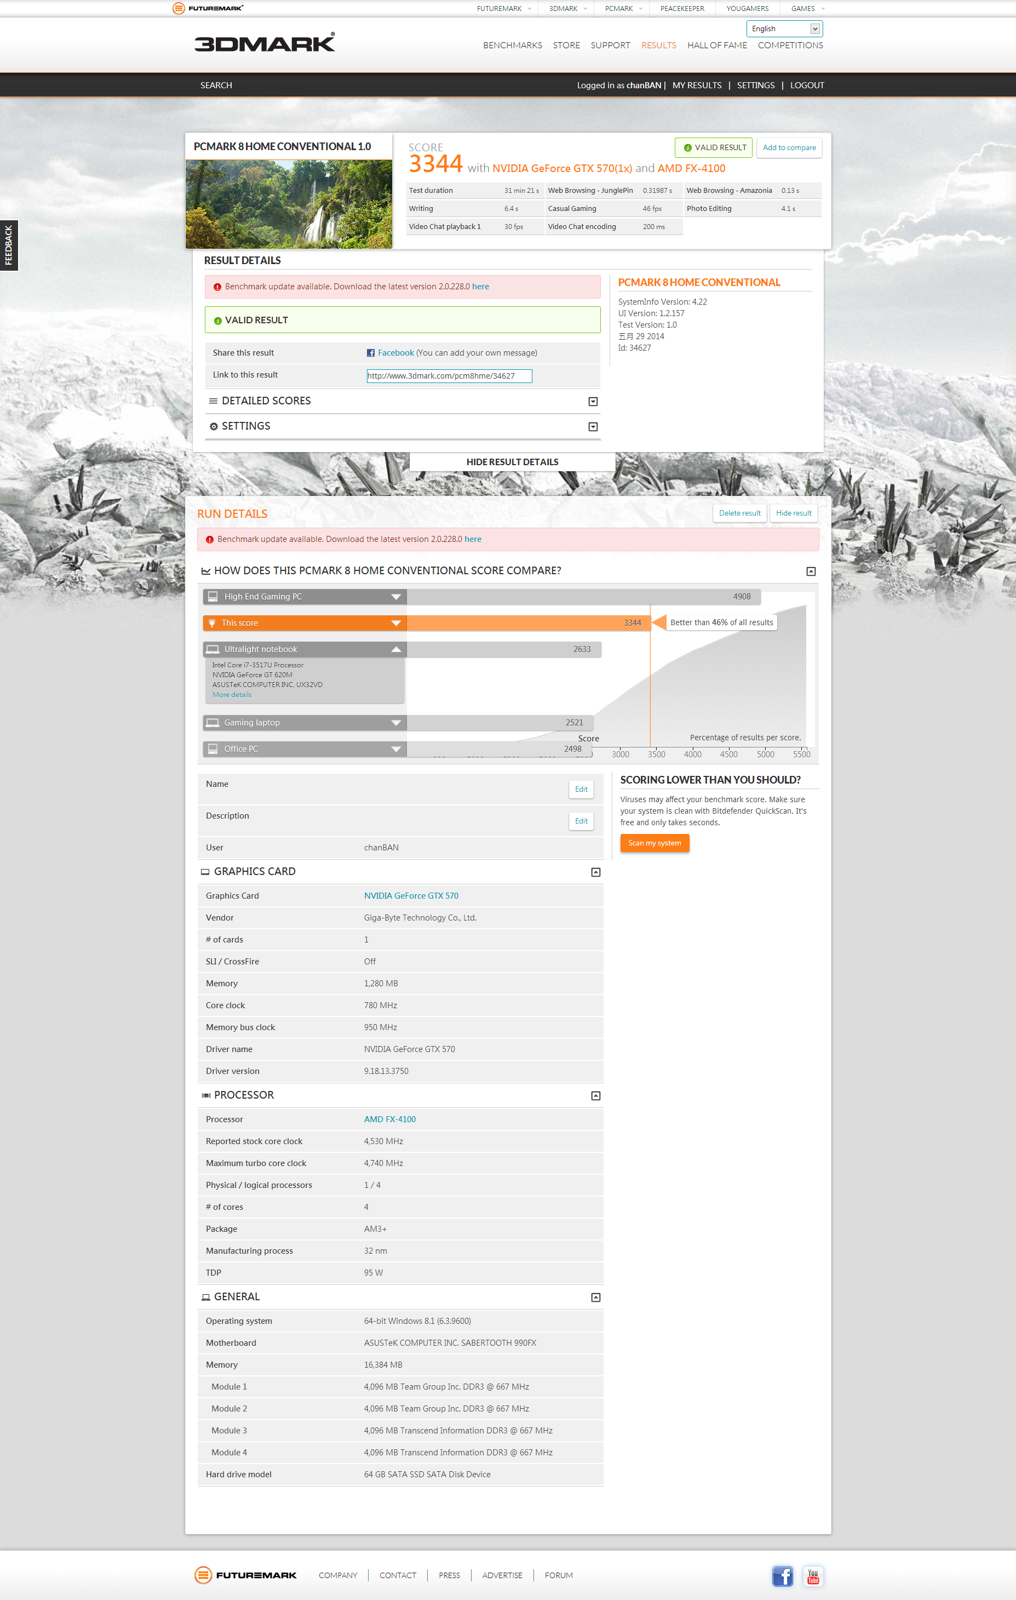Expand High End Gaming PC details

pos(396,597)
